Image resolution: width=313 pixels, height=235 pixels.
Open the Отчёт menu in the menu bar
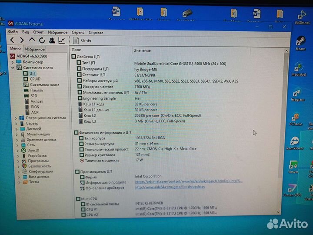38,32
